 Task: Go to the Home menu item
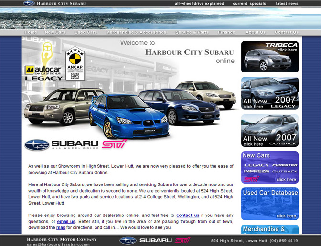pyautogui.click(x=31, y=32)
